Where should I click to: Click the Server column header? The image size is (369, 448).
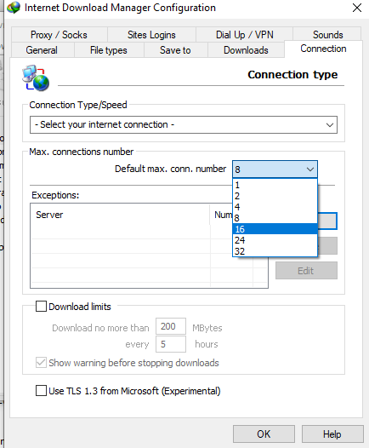(120, 215)
